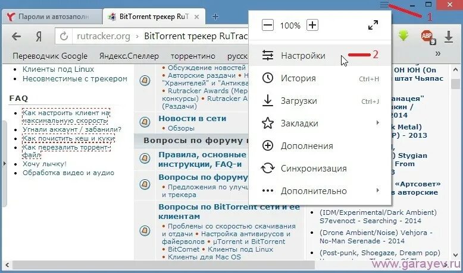This screenshot has height=273, width=463.
Task: Open Правила, основные инструкции, FAQ-и forum
Action: click(202, 159)
